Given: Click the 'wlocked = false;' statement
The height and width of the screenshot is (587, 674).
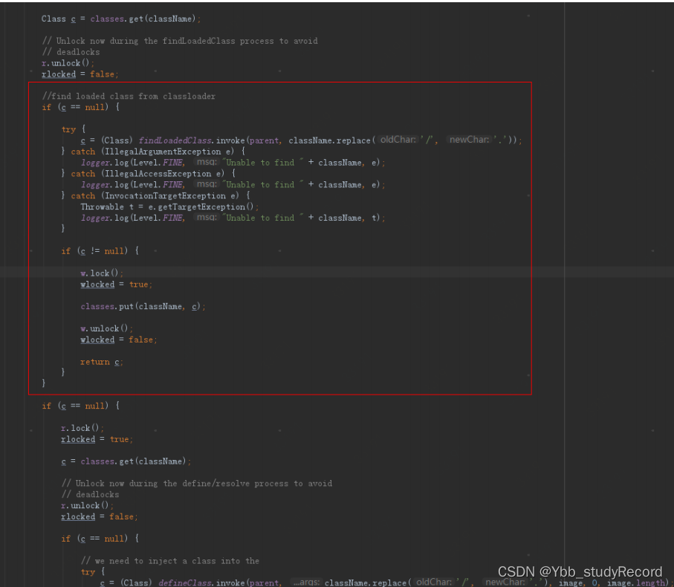Looking at the screenshot, I should pos(119,340).
